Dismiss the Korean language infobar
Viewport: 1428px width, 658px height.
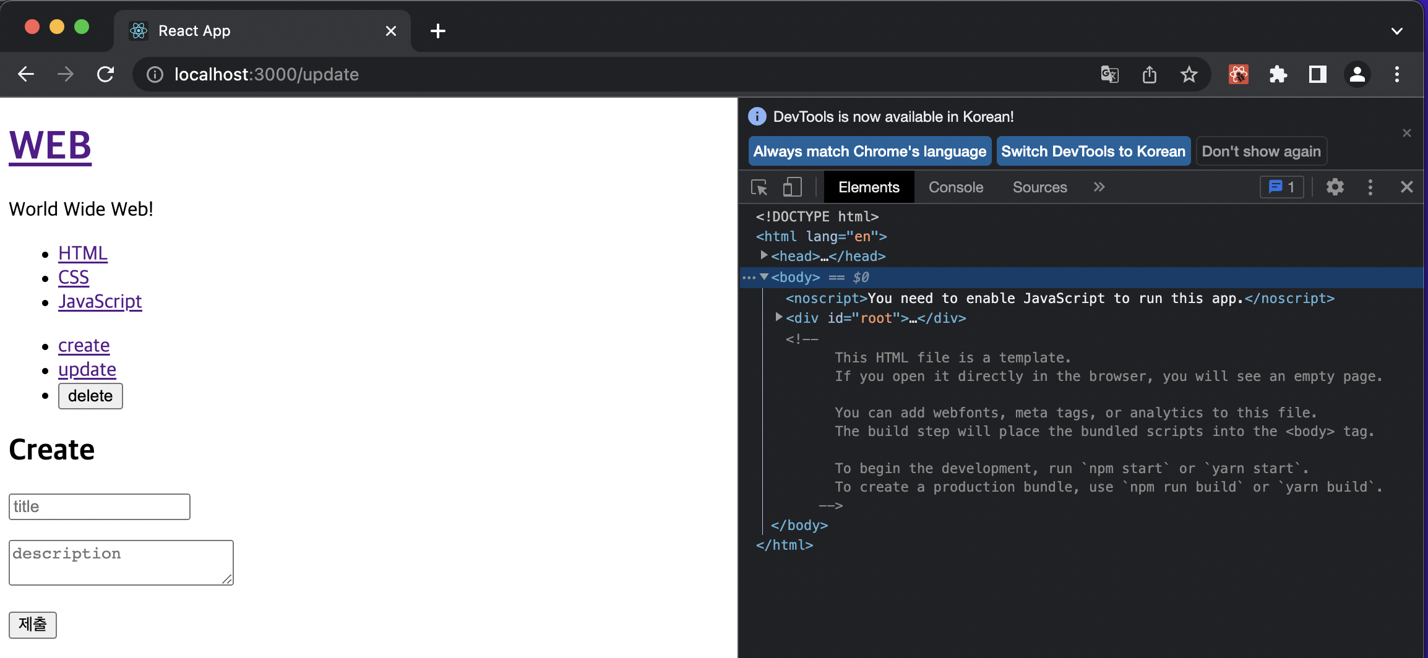coord(1407,133)
